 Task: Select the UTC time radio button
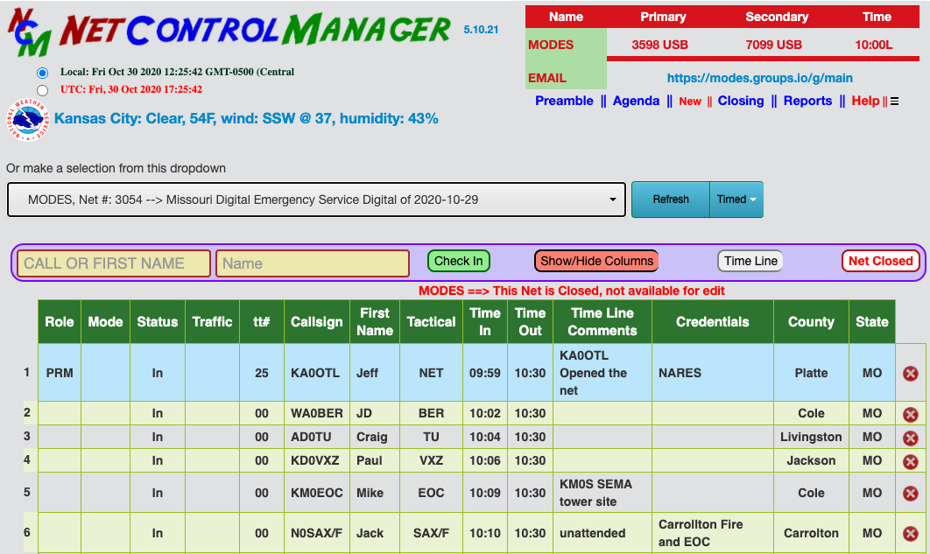tap(42, 90)
